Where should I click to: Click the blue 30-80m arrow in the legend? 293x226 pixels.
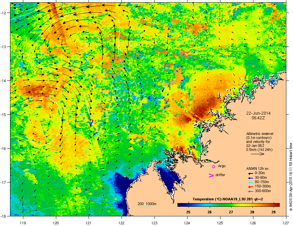pyautogui.click(x=250, y=178)
